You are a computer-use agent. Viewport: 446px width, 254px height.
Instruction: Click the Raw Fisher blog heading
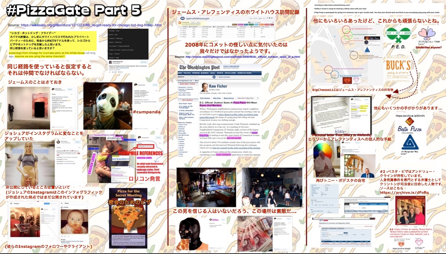218,86
